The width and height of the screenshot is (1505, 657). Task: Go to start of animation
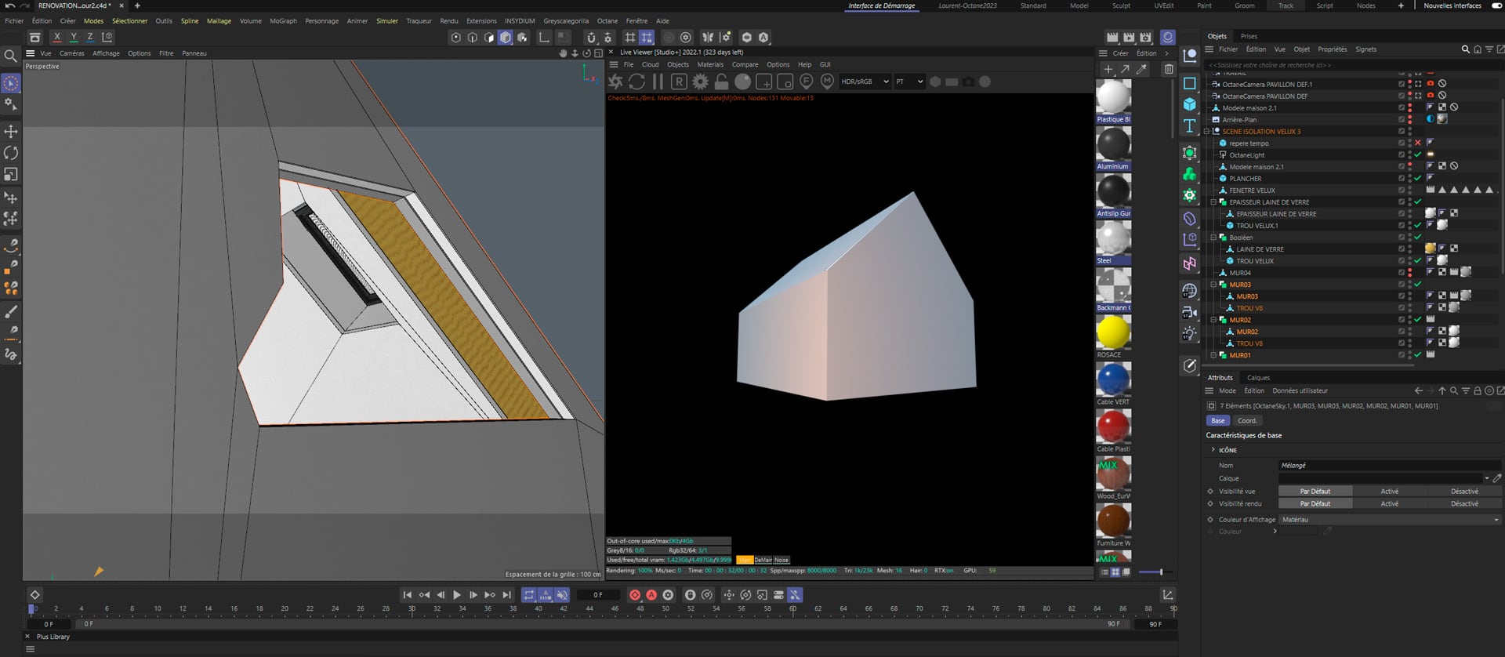tap(407, 595)
